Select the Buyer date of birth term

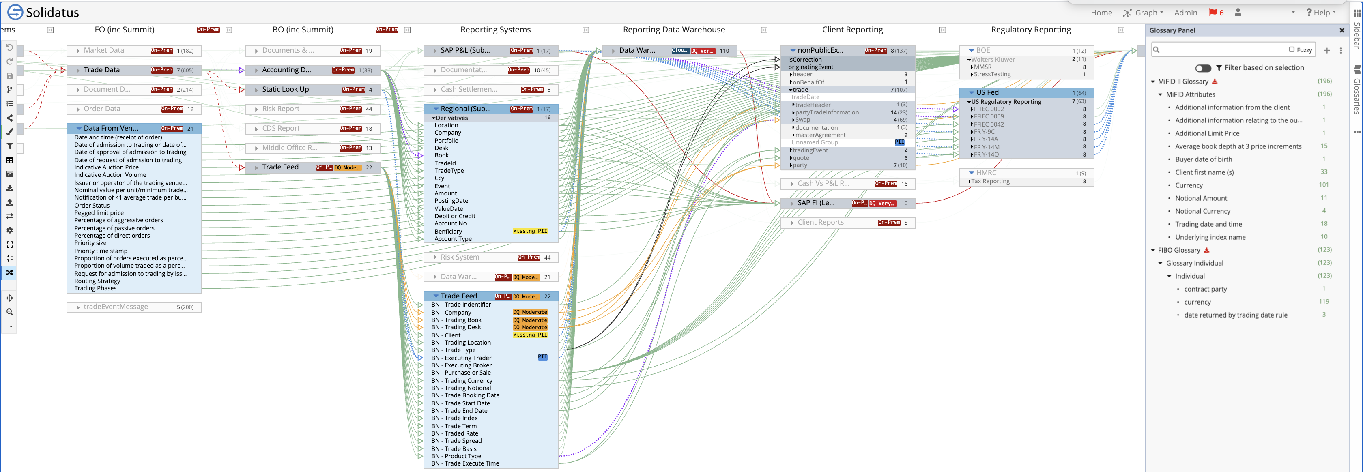click(1204, 159)
